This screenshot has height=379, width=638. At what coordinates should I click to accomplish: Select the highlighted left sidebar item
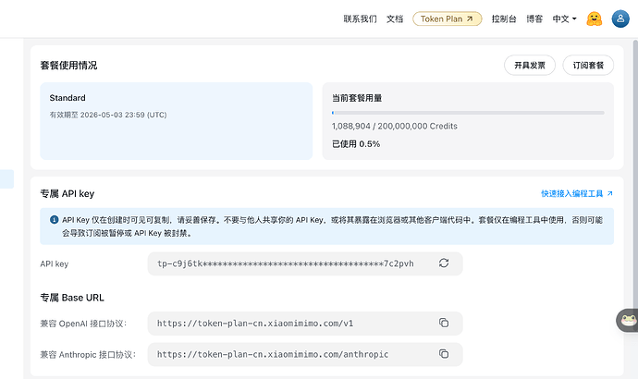coord(6,179)
